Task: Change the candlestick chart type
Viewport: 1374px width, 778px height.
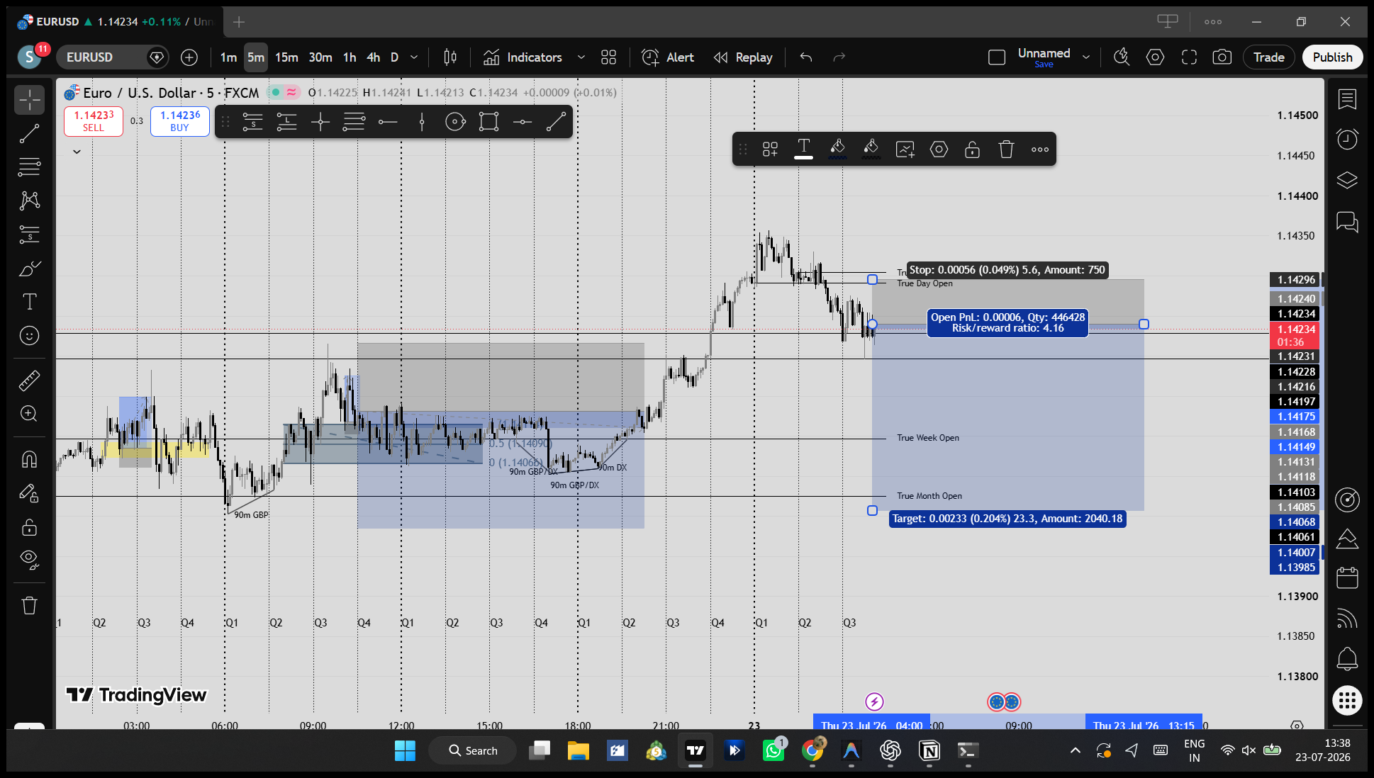Action: tap(450, 57)
